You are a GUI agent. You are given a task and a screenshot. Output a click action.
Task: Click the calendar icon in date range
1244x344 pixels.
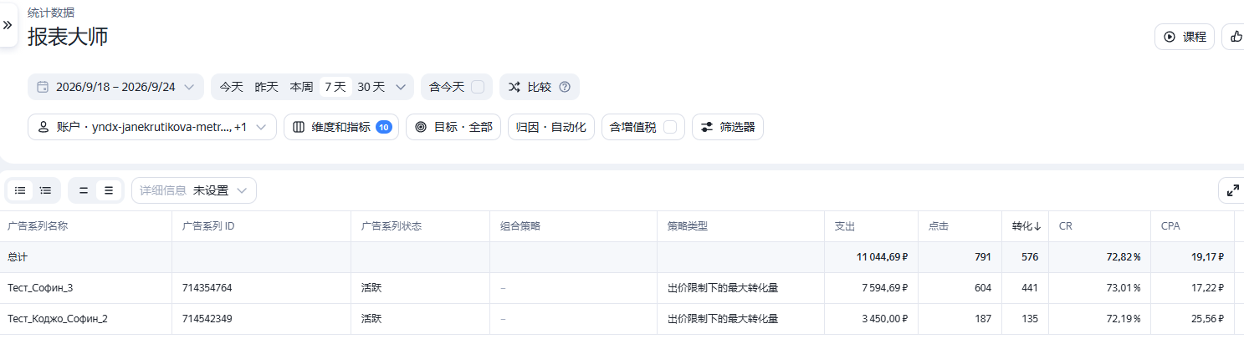coord(42,87)
